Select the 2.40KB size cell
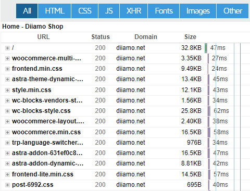Screen dimensions: 250x191 [x=191, y=121]
